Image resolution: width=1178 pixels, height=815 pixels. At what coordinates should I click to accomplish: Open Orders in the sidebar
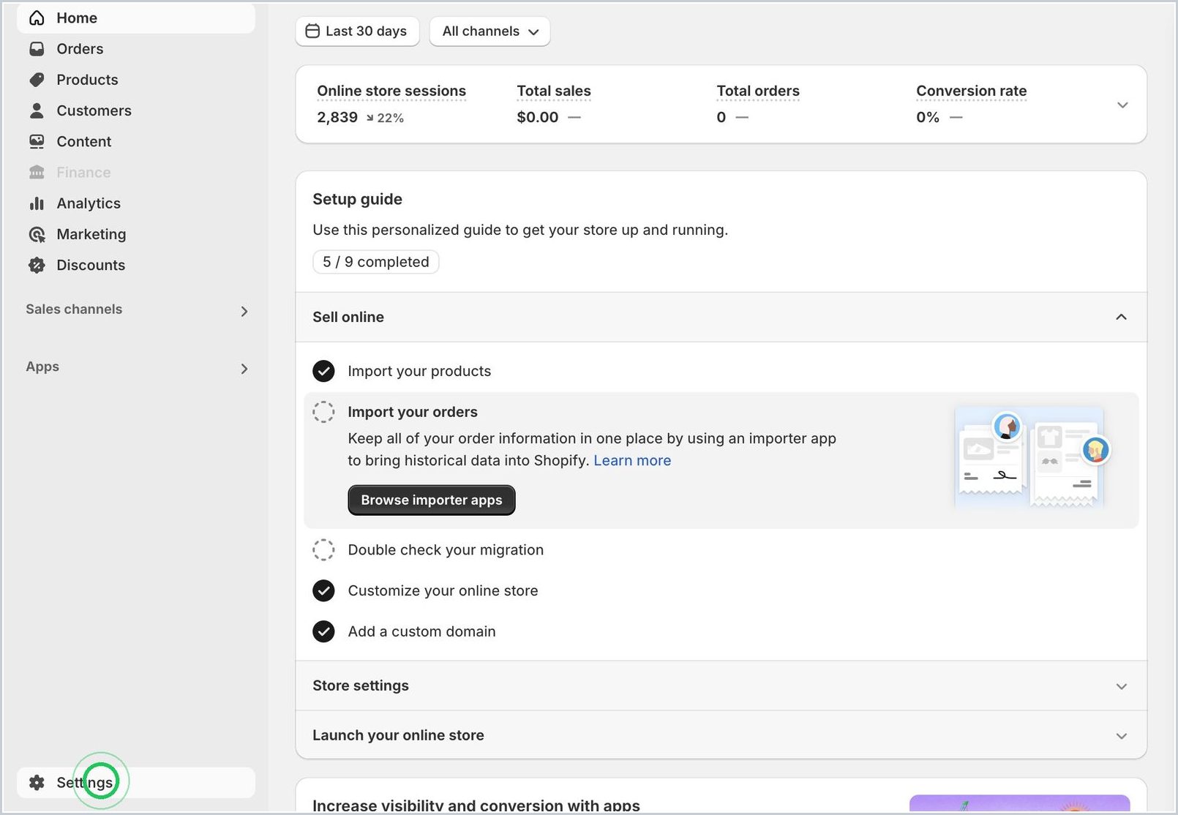pyautogui.click(x=136, y=49)
